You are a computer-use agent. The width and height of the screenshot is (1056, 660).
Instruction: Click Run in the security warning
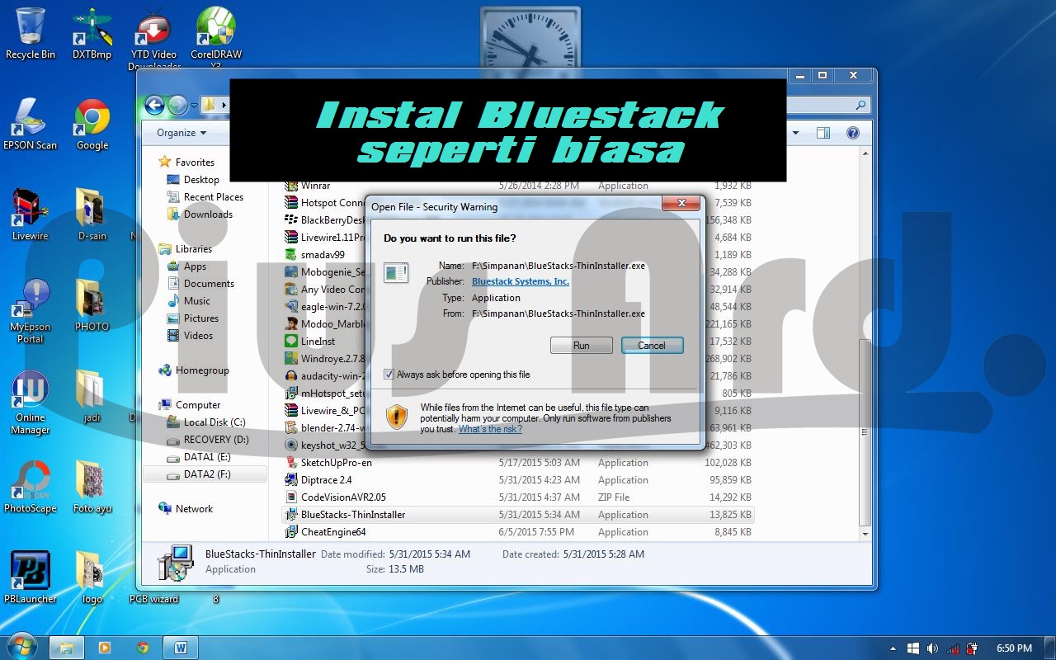[x=582, y=346]
